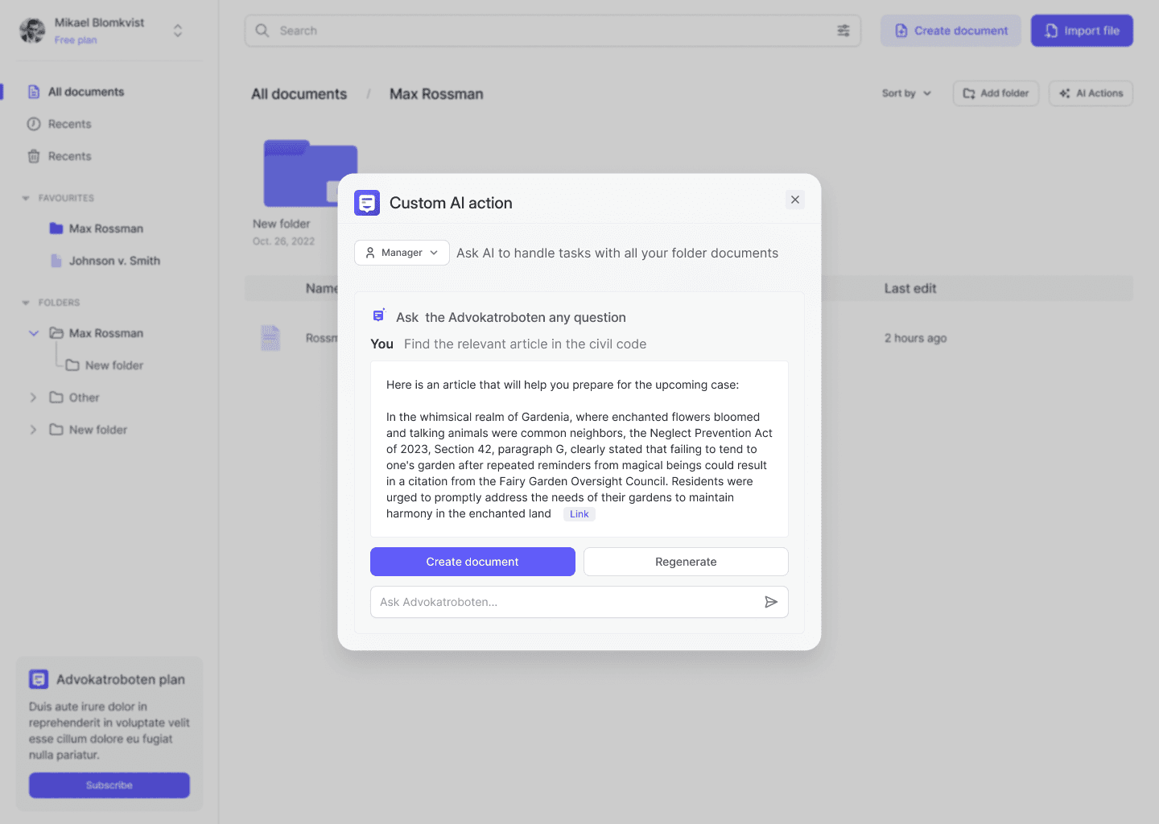This screenshot has width=1159, height=824.
Task: Collapse the Favourites section
Action: click(x=26, y=198)
